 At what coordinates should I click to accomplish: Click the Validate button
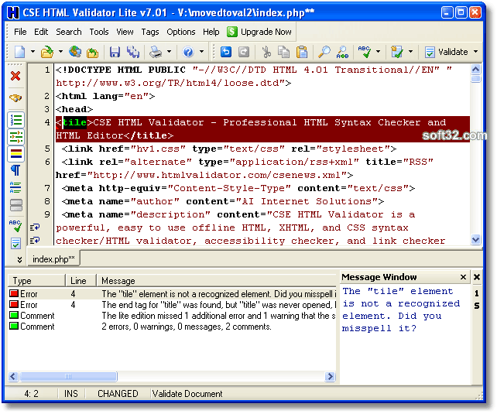tap(447, 52)
